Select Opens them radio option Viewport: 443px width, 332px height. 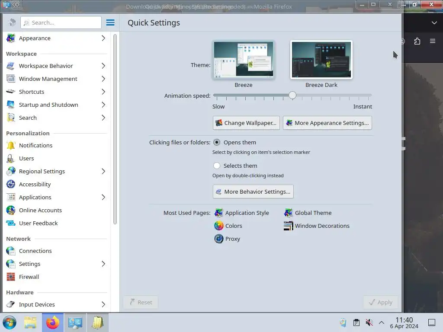pyautogui.click(x=217, y=142)
